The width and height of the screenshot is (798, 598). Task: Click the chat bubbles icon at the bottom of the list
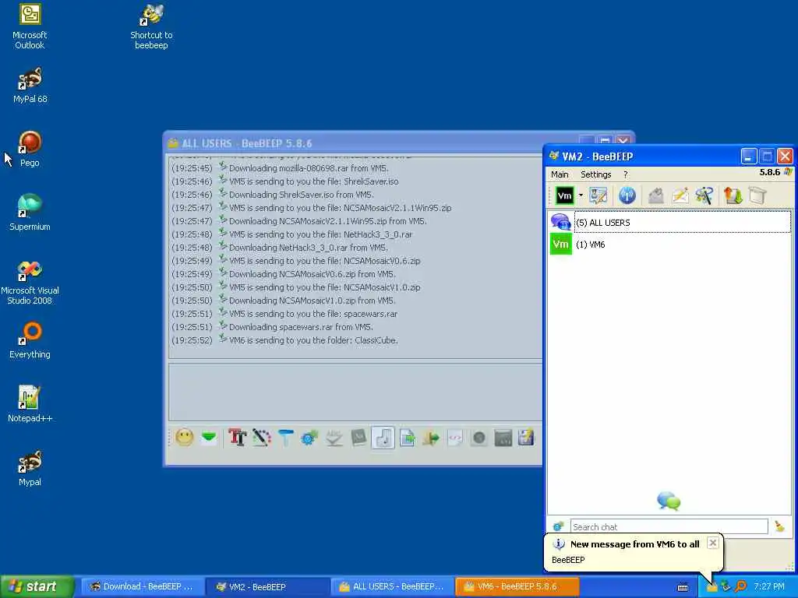tap(669, 501)
